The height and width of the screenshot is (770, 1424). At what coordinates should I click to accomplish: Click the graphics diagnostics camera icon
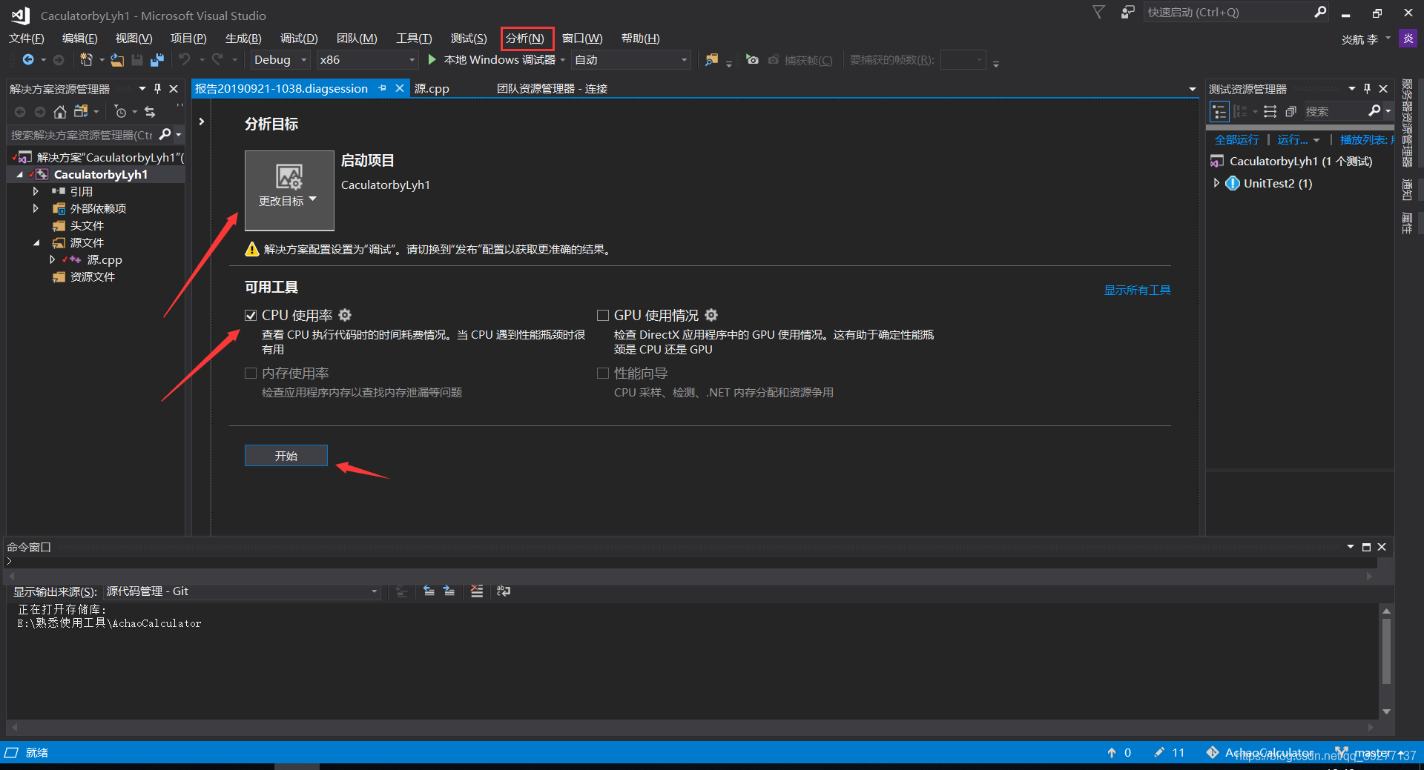(x=752, y=59)
